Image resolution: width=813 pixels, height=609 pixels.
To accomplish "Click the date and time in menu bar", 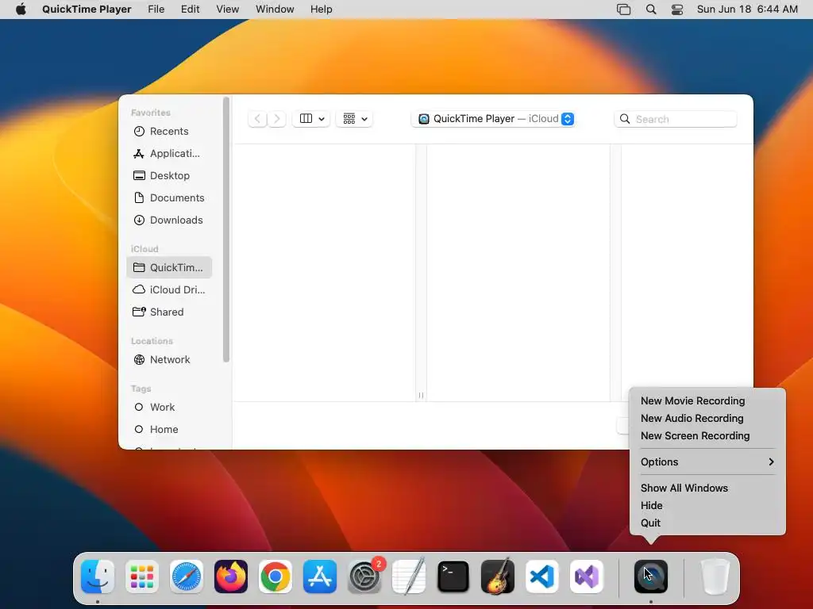I will coord(747,10).
